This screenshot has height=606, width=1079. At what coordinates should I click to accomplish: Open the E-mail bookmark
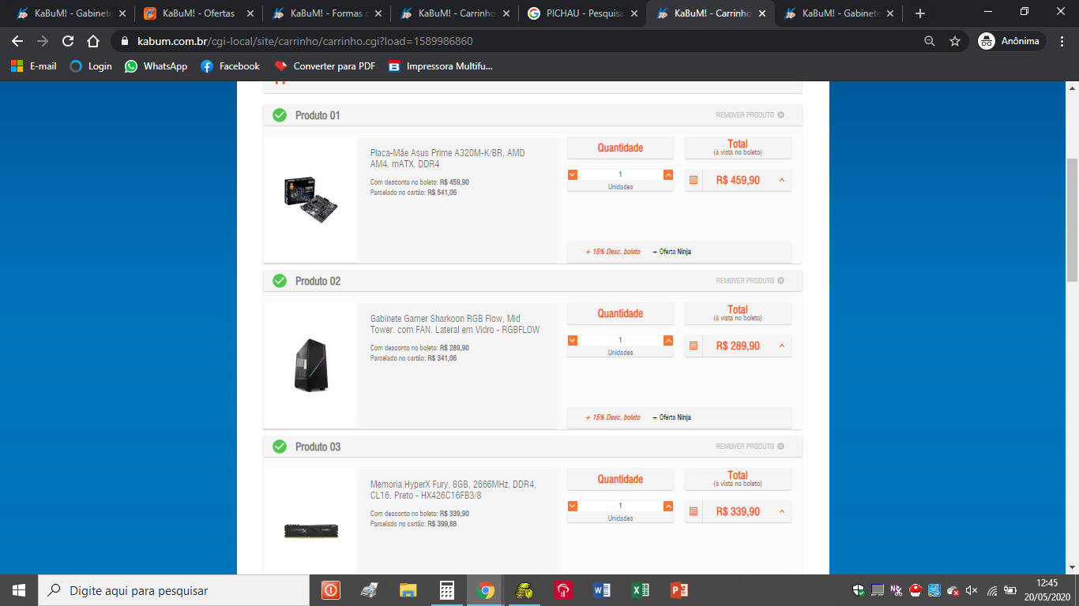click(34, 66)
